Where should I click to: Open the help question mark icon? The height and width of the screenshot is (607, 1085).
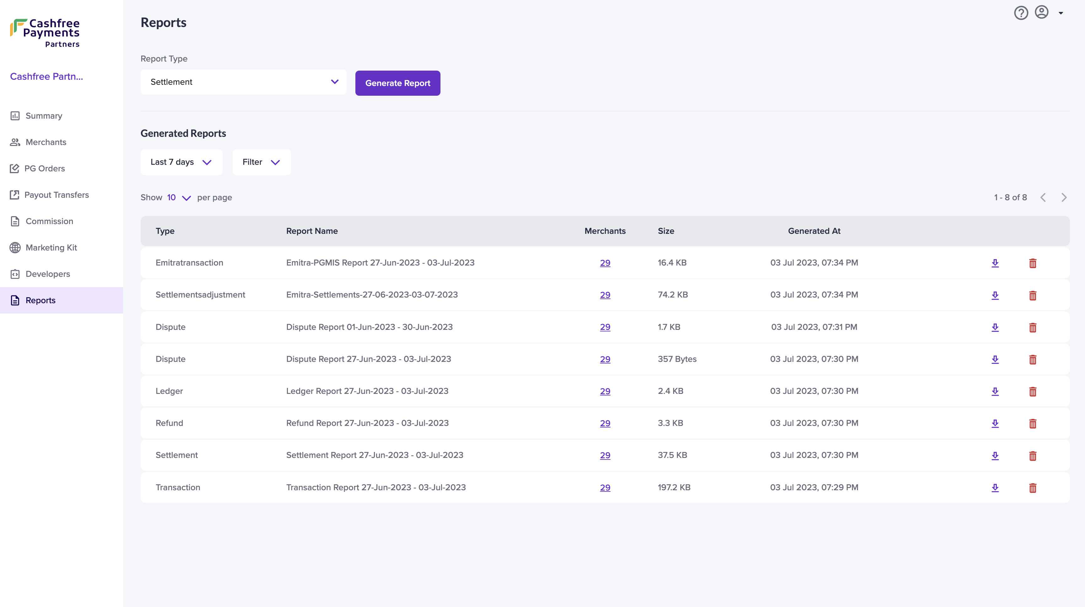pyautogui.click(x=1021, y=13)
